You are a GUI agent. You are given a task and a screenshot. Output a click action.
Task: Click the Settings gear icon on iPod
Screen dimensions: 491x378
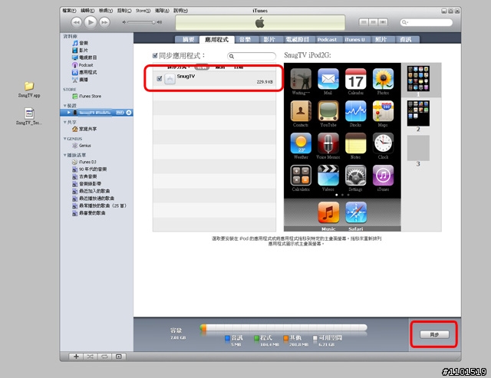point(355,176)
